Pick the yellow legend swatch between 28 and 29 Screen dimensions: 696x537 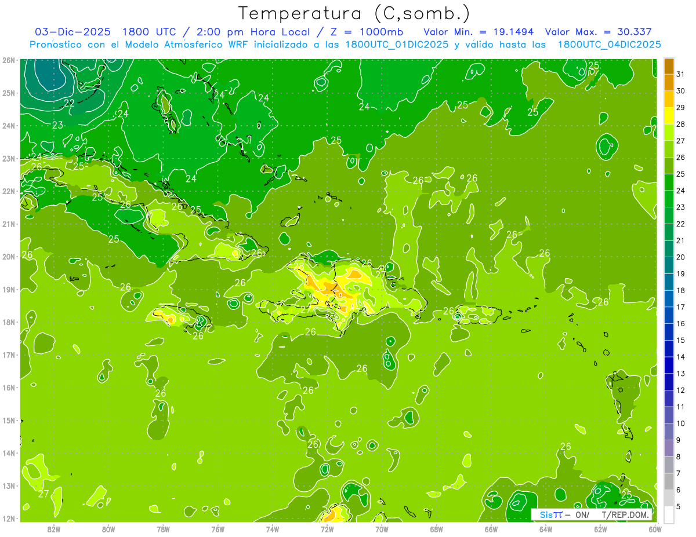669,116
